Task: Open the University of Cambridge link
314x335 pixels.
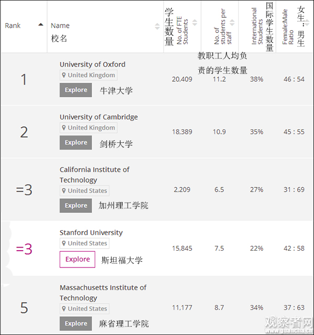Action: tap(98, 117)
